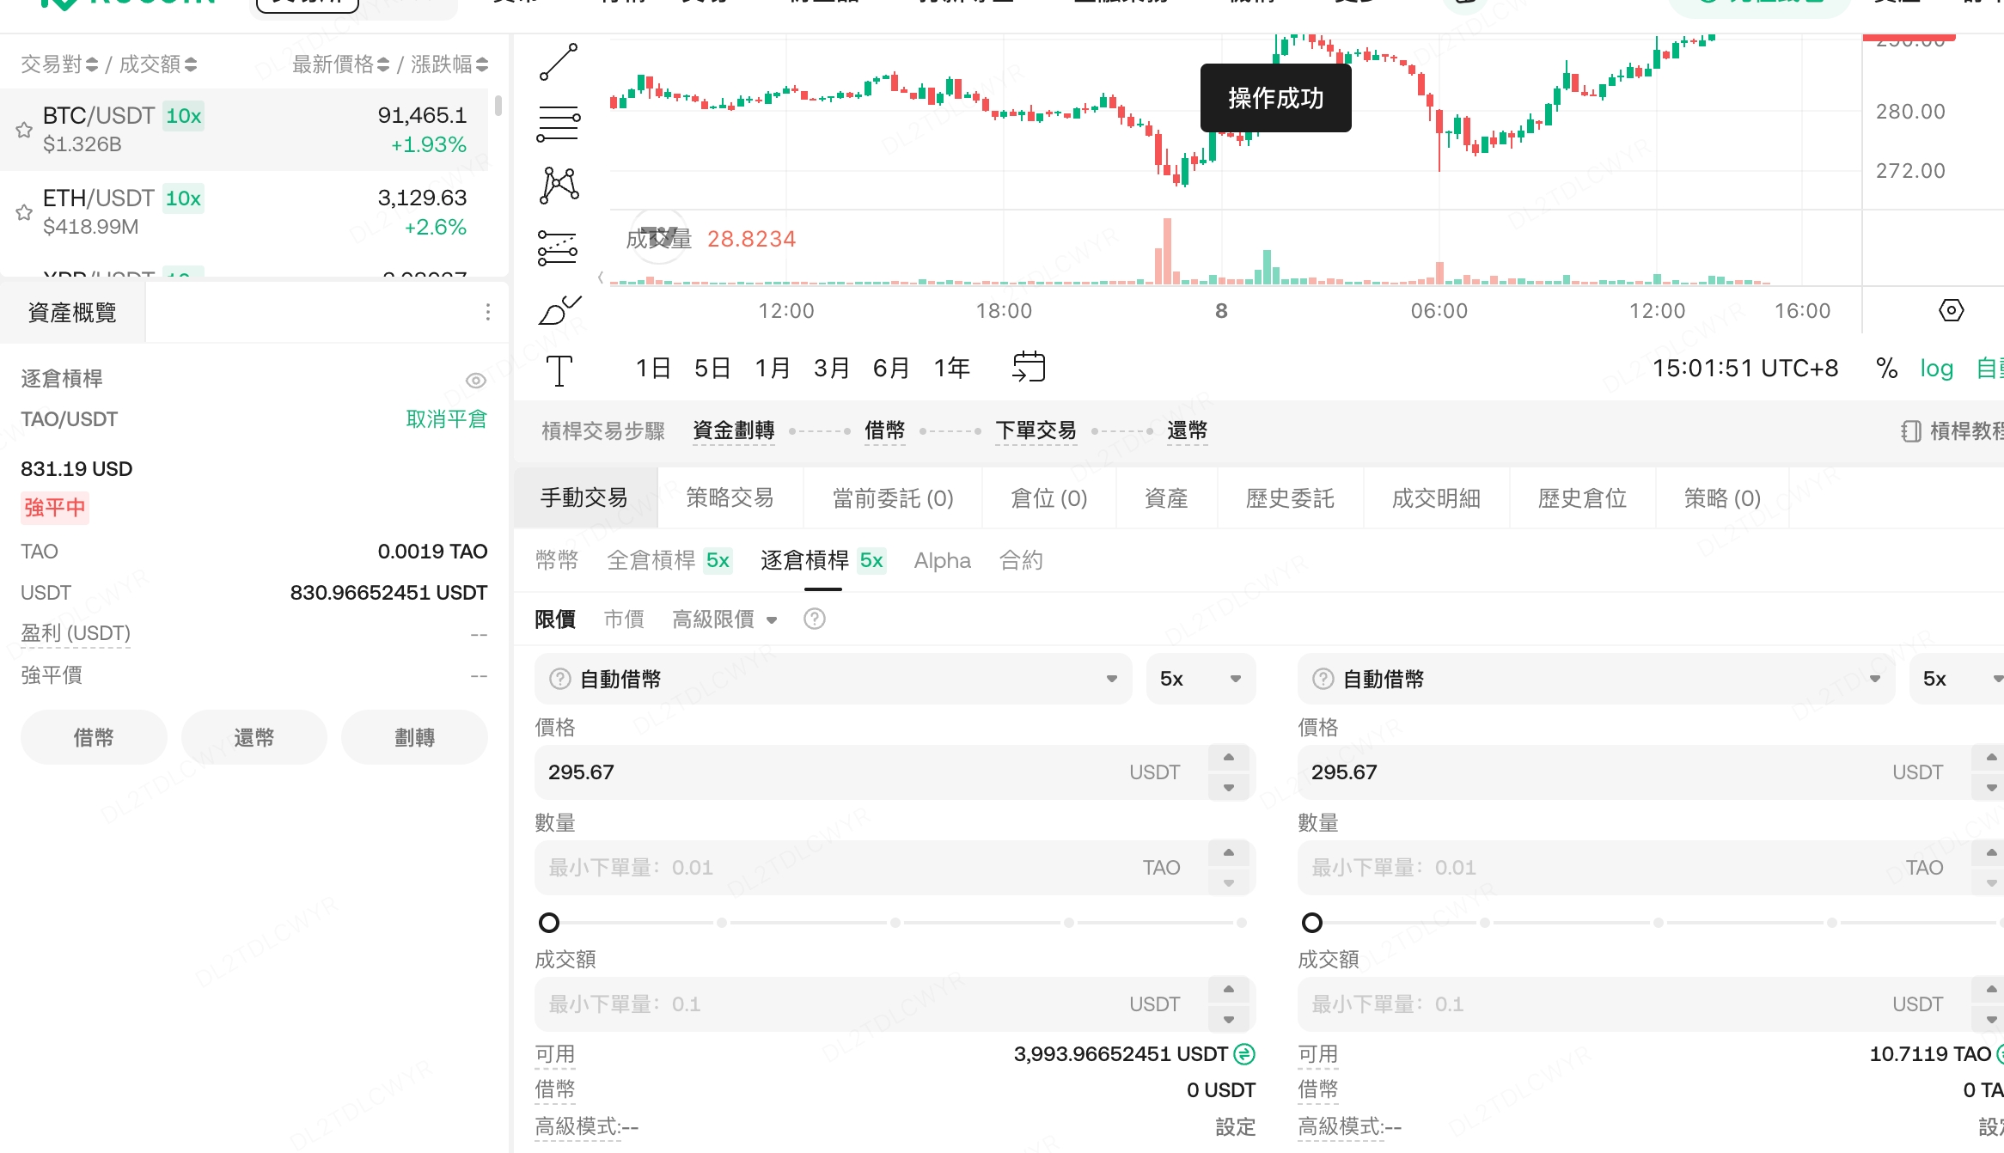The image size is (2004, 1153).
Task: Select the brush drawing tool
Action: [x=559, y=310]
